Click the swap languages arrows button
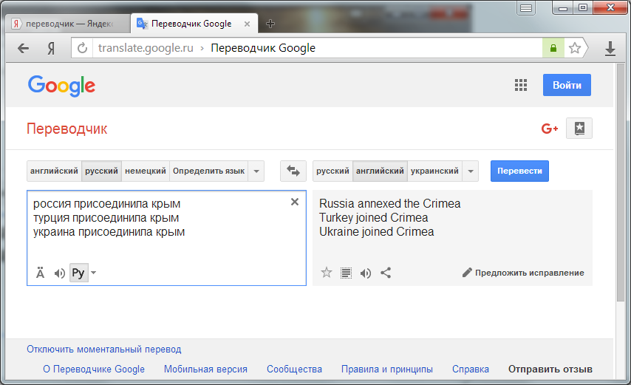The image size is (631, 385). click(293, 171)
